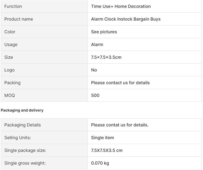Select the "Alarm" usage value
The width and height of the screenshot is (203, 170).
[97, 45]
